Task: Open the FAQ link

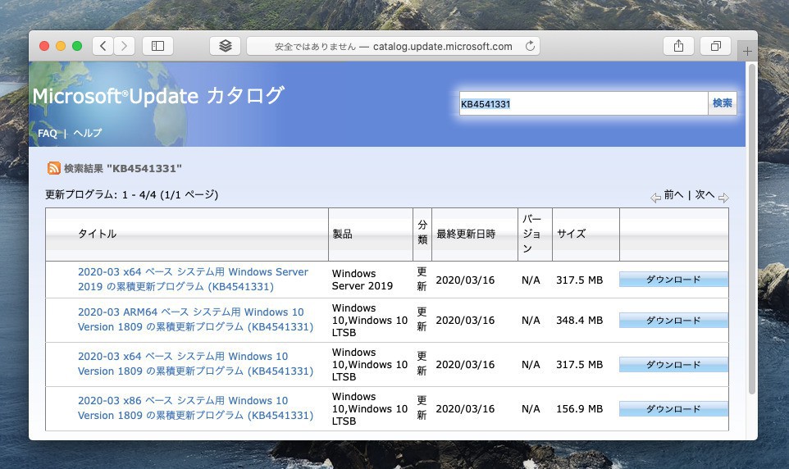Action: pyautogui.click(x=48, y=134)
